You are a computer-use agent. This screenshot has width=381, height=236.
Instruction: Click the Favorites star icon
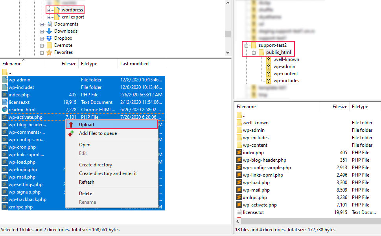coord(49,52)
